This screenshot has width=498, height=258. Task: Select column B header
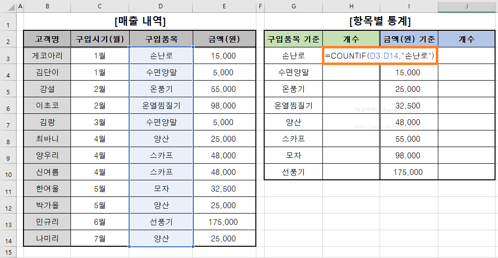(x=47, y=6)
